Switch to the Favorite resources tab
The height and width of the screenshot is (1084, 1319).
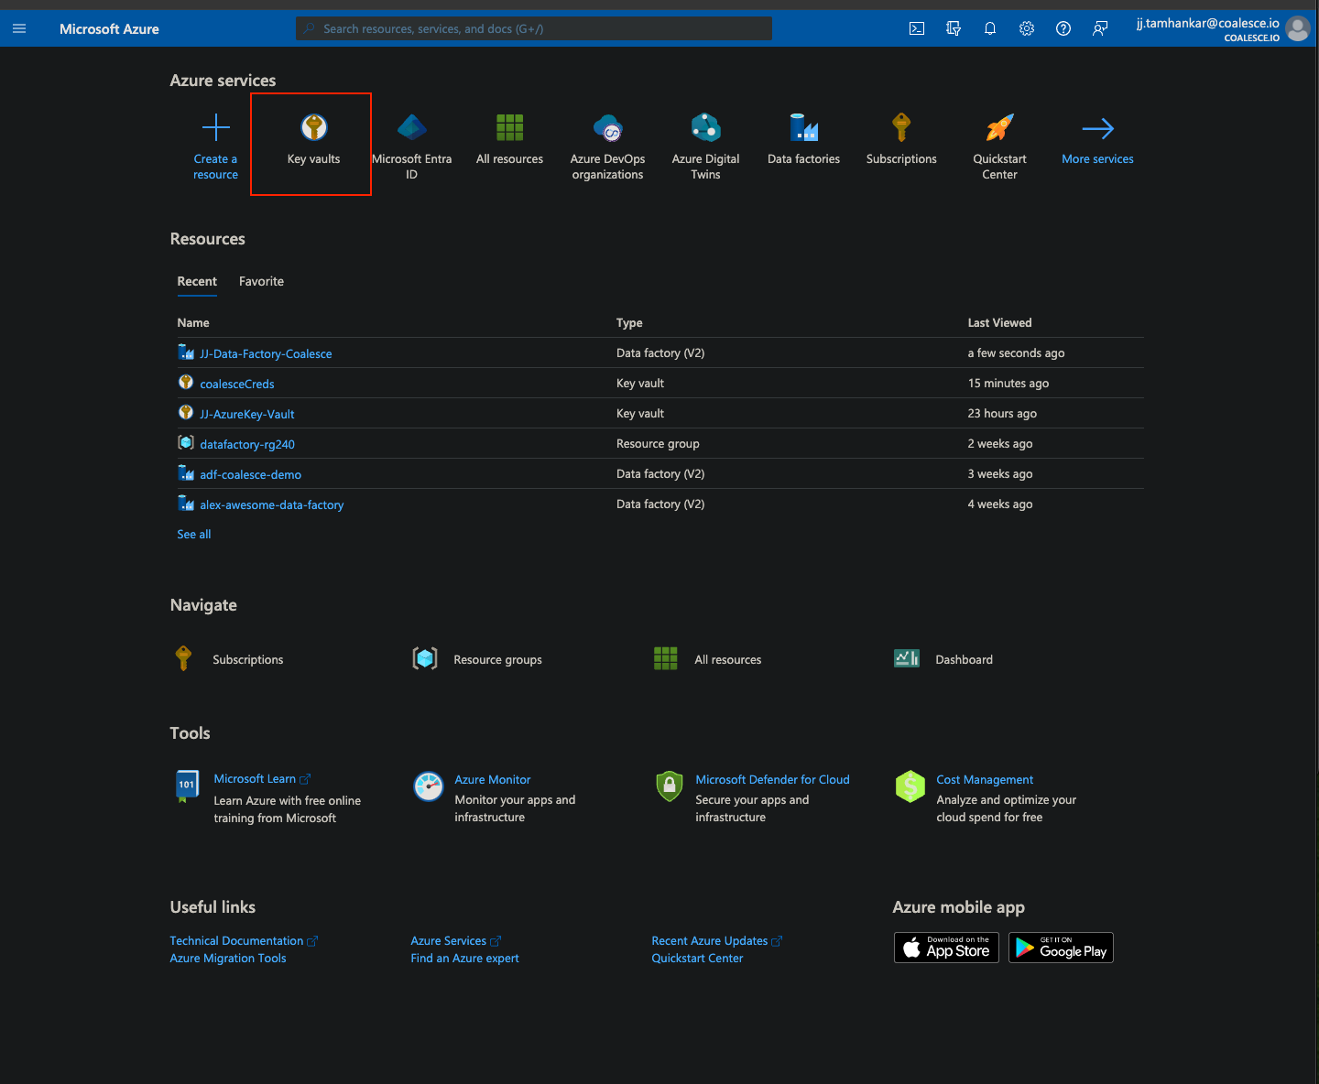(x=261, y=281)
